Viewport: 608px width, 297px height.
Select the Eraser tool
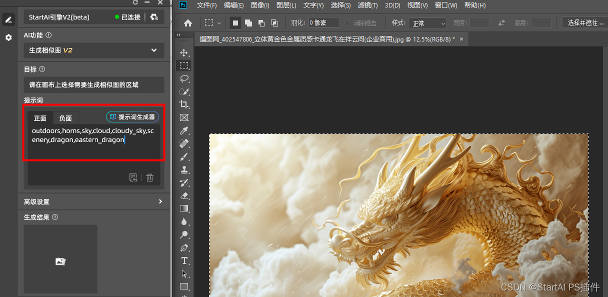tap(184, 195)
